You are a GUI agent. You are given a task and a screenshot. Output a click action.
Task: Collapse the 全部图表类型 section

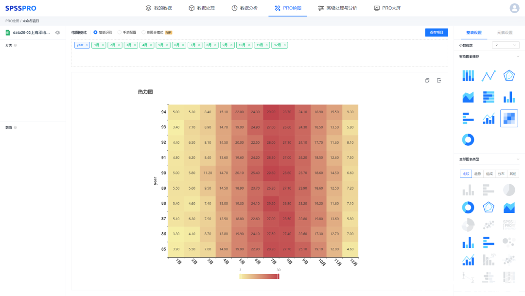pyautogui.click(x=518, y=159)
